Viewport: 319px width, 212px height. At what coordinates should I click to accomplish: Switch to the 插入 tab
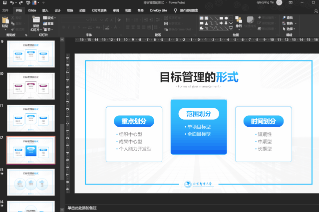(45, 10)
